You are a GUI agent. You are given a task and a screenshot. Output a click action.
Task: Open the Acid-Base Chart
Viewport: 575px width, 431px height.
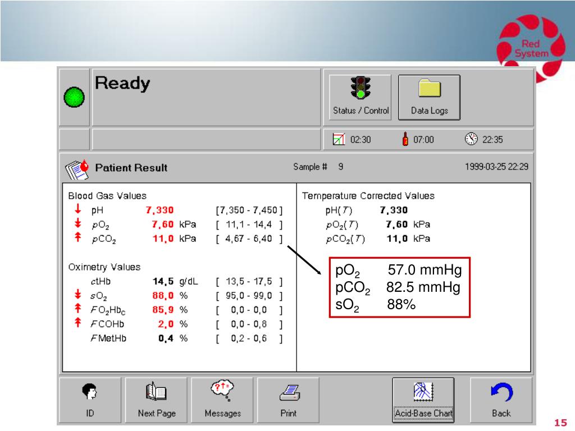423,398
